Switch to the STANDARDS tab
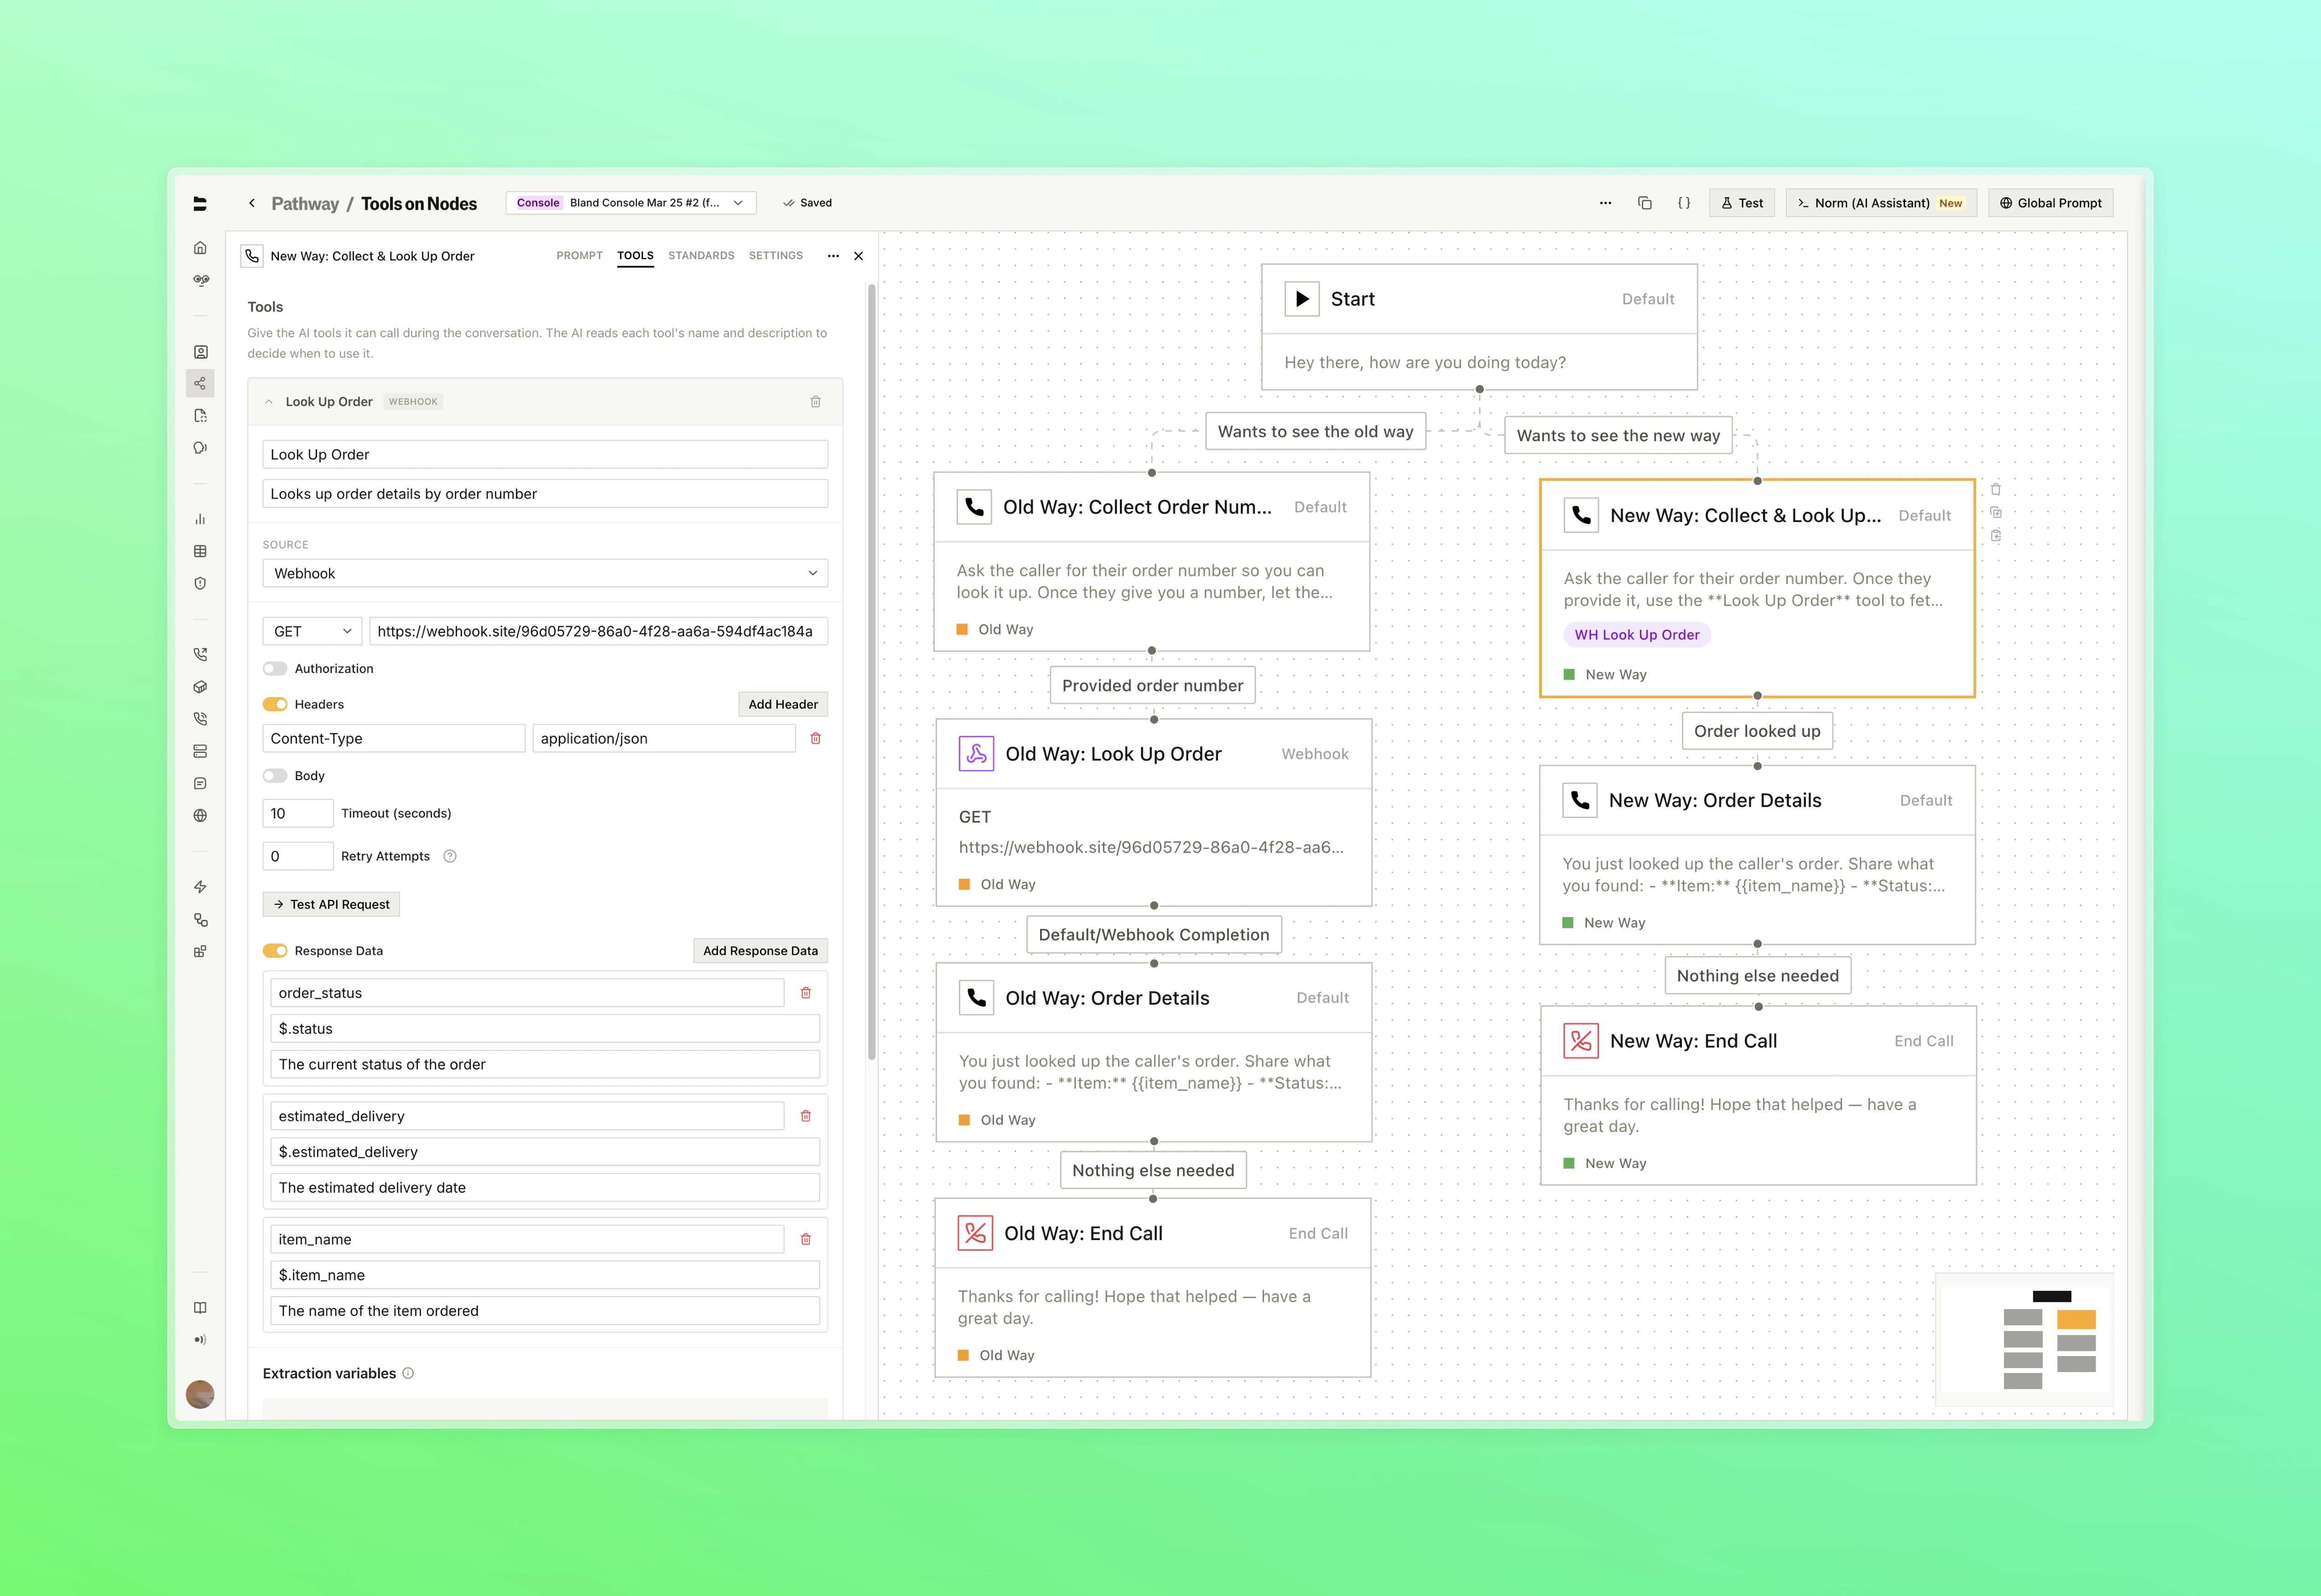The image size is (2321, 1596). click(701, 256)
